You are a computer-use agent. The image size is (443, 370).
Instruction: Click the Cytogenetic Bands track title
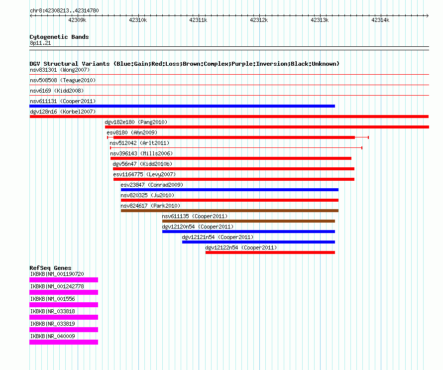(x=59, y=37)
